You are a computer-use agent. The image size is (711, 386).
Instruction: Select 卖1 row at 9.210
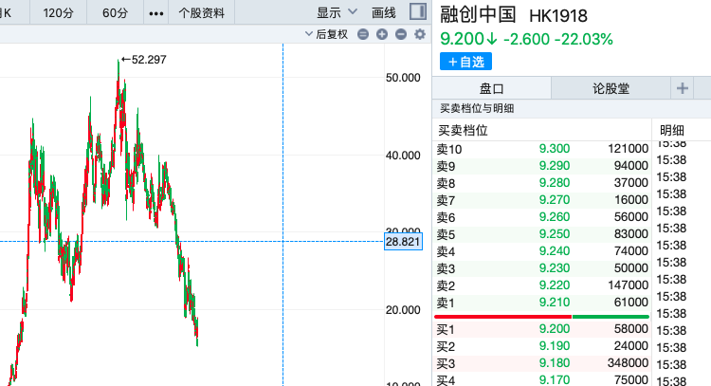click(x=542, y=303)
